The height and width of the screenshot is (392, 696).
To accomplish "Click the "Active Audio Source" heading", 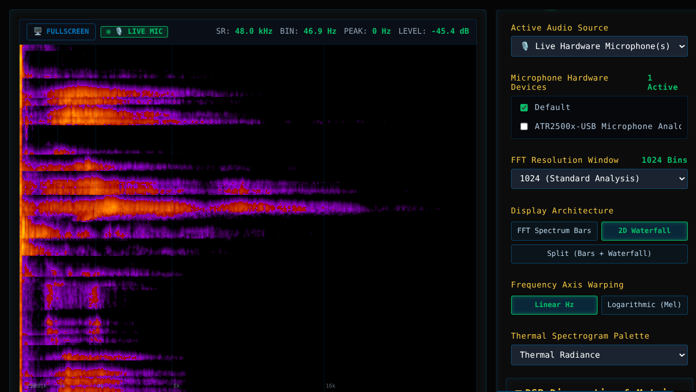I will tap(560, 28).
